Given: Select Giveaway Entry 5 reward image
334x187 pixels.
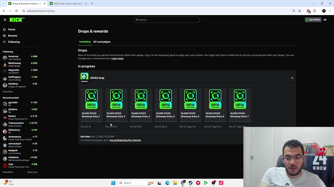Looking at the screenshot, I should [190, 99].
